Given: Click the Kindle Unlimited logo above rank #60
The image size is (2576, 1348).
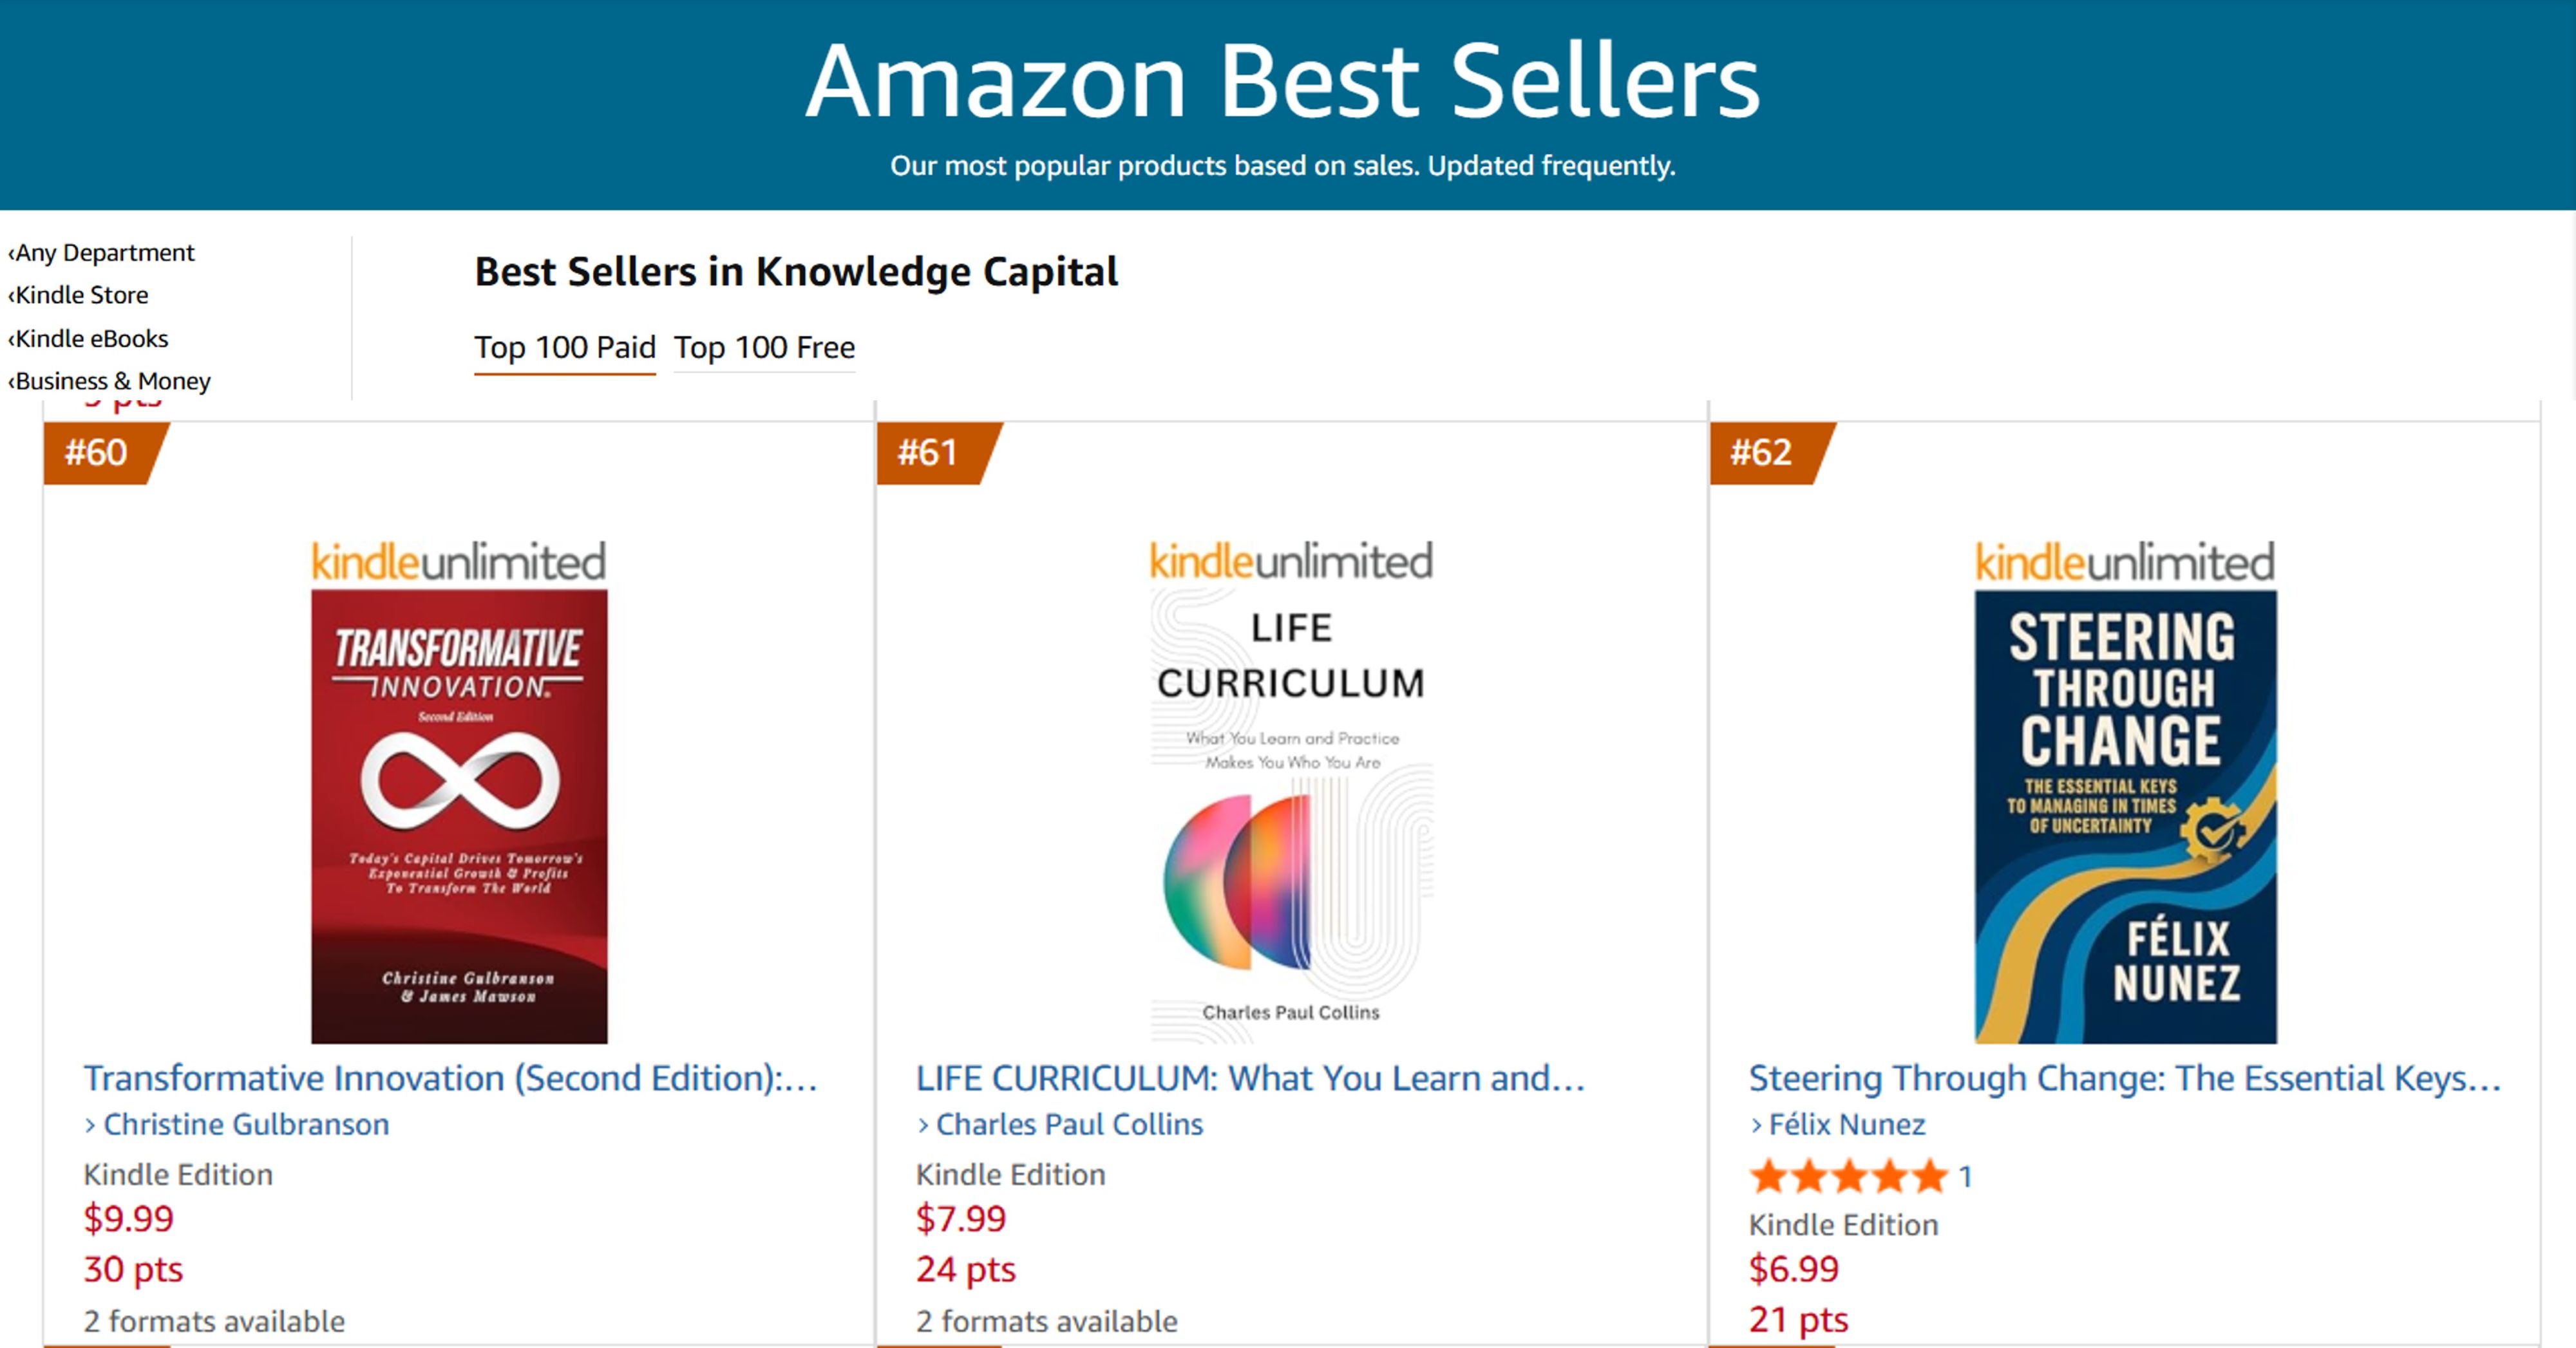Looking at the screenshot, I should coord(459,561).
